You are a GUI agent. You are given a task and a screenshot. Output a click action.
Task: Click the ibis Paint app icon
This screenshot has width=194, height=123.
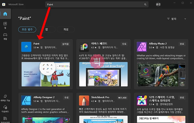click(x=84, y=47)
